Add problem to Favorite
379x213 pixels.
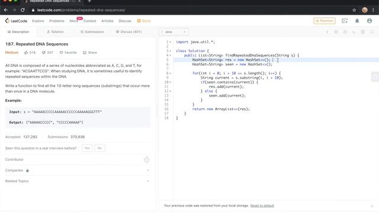(68, 53)
